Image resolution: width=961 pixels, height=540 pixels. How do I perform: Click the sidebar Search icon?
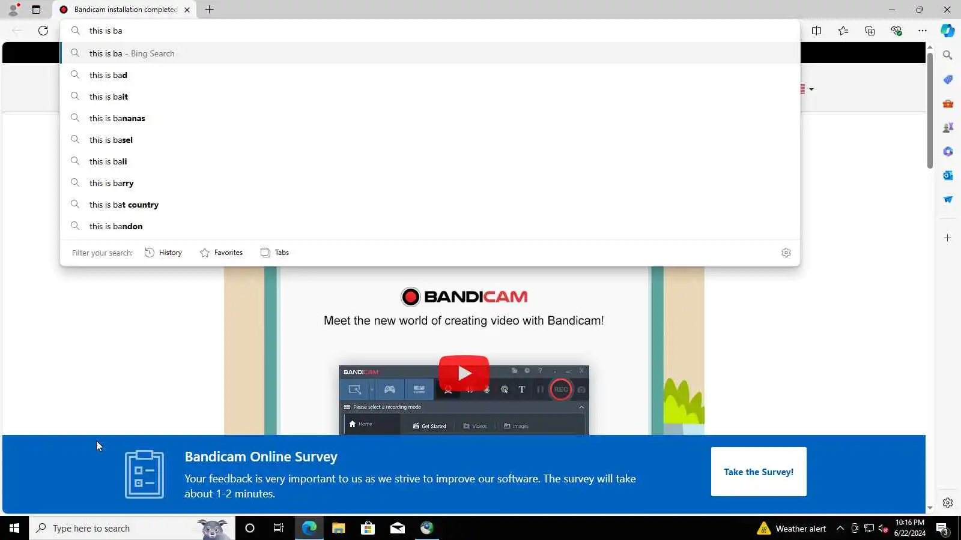tap(948, 55)
